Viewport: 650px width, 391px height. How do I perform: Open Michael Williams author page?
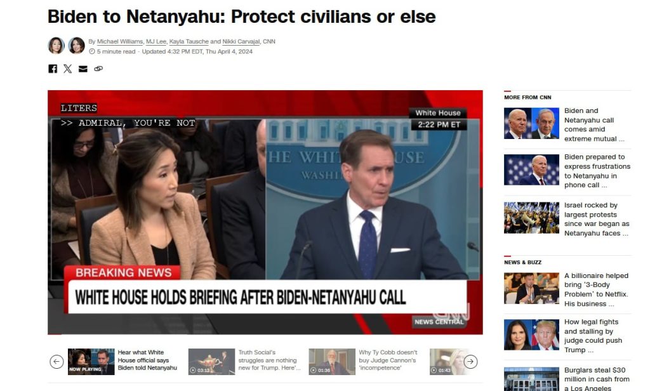[x=120, y=41]
